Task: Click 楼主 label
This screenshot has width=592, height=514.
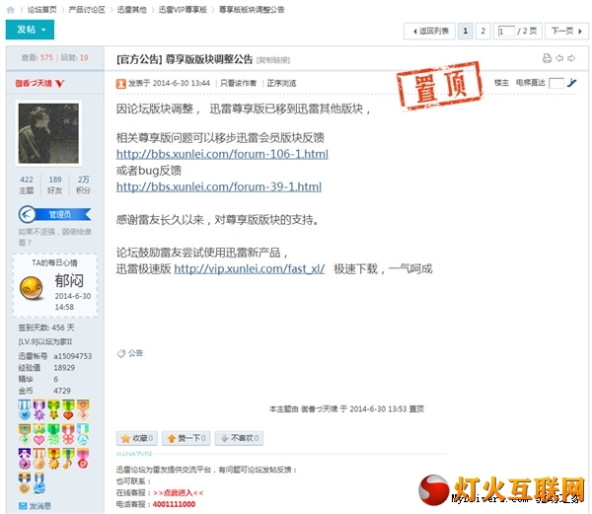Action: point(502,83)
